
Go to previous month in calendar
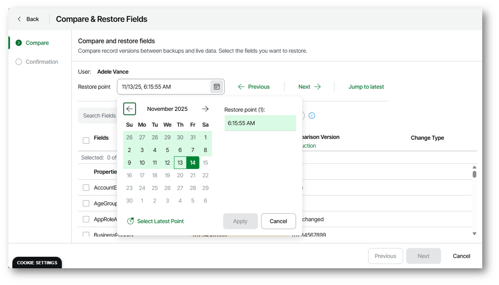click(x=129, y=109)
